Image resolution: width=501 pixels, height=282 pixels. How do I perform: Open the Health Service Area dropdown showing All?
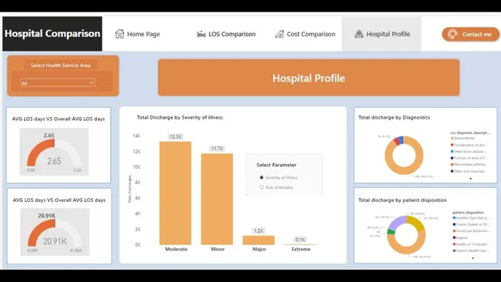[x=58, y=83]
